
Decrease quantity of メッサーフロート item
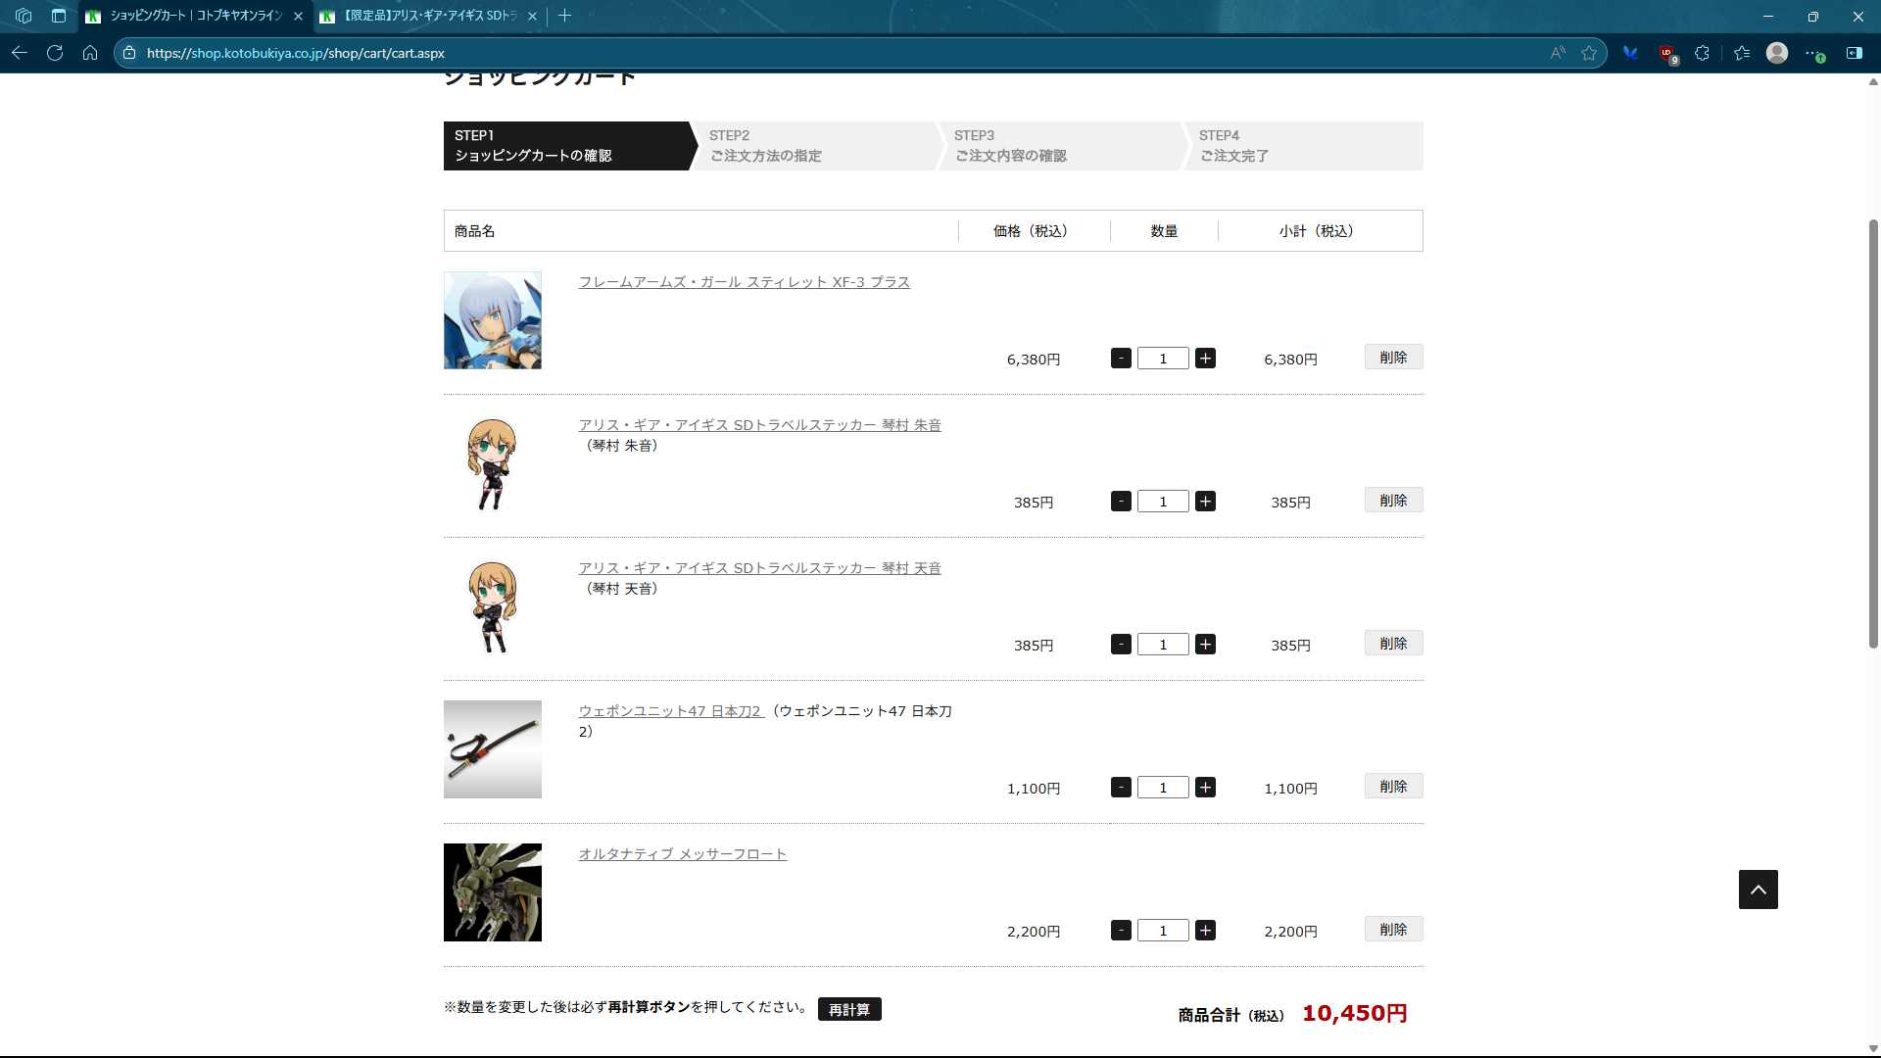[x=1122, y=931]
